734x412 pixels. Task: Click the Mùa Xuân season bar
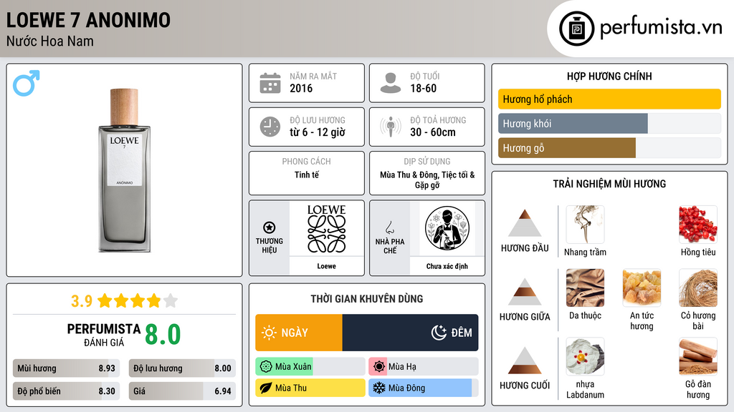(310, 367)
